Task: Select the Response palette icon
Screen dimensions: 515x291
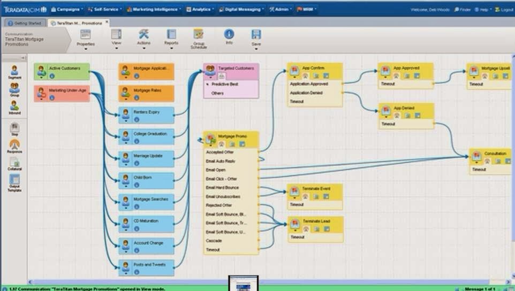Action: pyautogui.click(x=14, y=144)
